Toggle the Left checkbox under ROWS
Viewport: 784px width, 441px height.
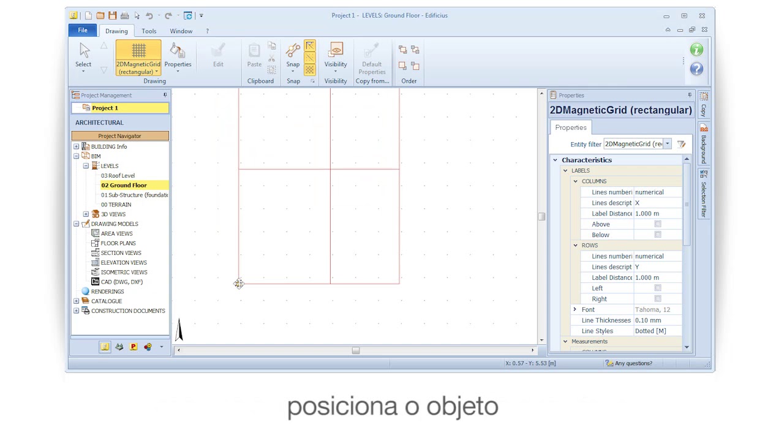pyautogui.click(x=658, y=288)
